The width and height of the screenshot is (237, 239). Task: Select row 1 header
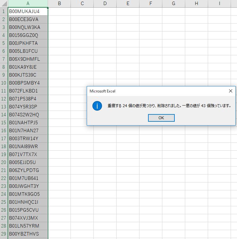[4, 11]
